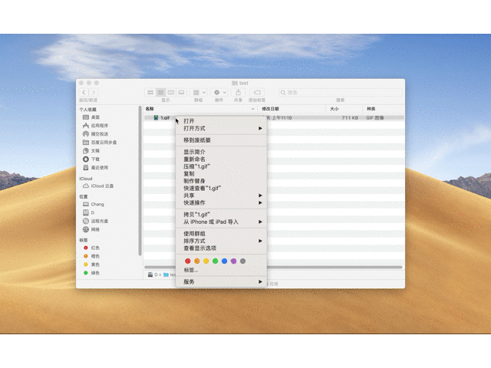
Task: Sort by the 名称 column header
Action: [200, 109]
